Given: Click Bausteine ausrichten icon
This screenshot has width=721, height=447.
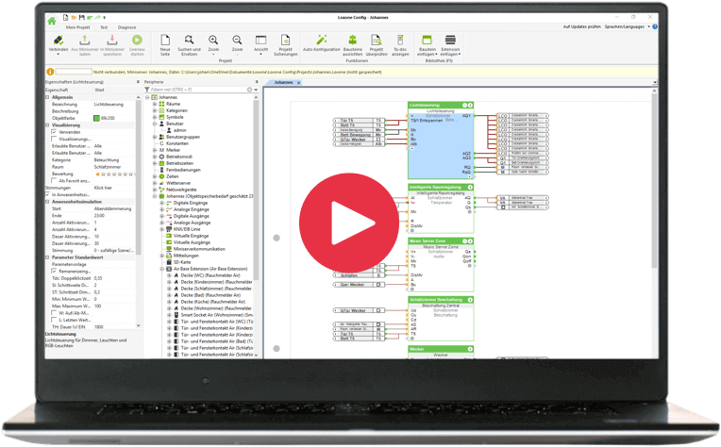Looking at the screenshot, I should pos(351,41).
